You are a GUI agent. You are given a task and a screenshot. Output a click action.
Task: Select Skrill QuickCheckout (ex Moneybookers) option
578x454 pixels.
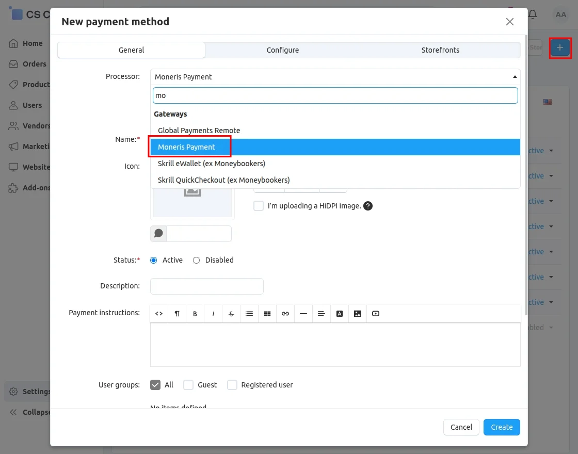click(x=335, y=180)
